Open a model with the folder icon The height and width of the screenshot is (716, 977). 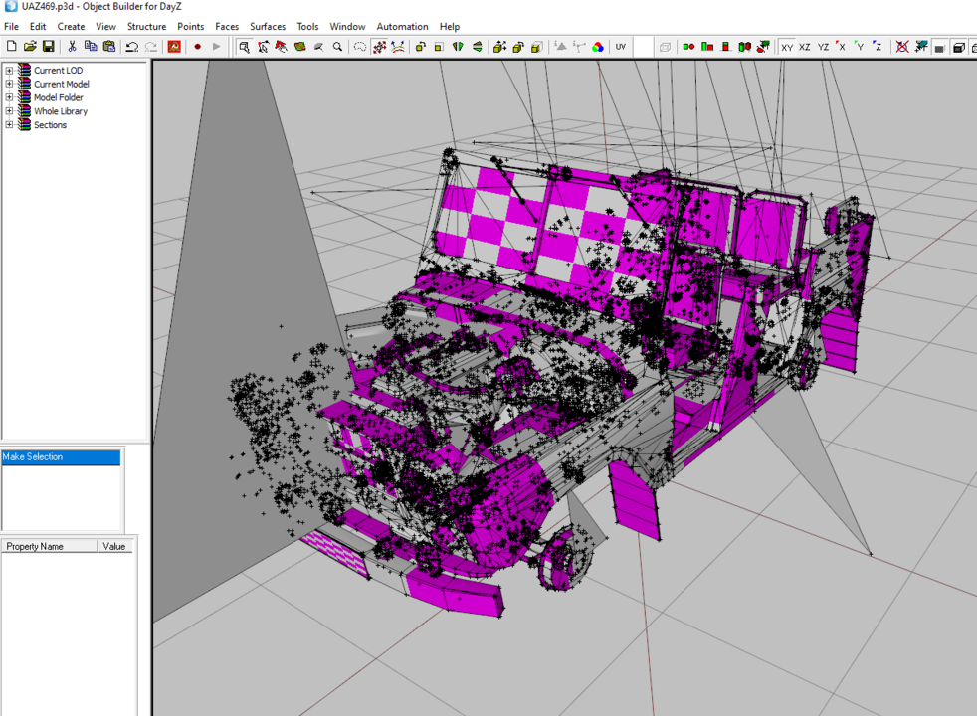29,47
